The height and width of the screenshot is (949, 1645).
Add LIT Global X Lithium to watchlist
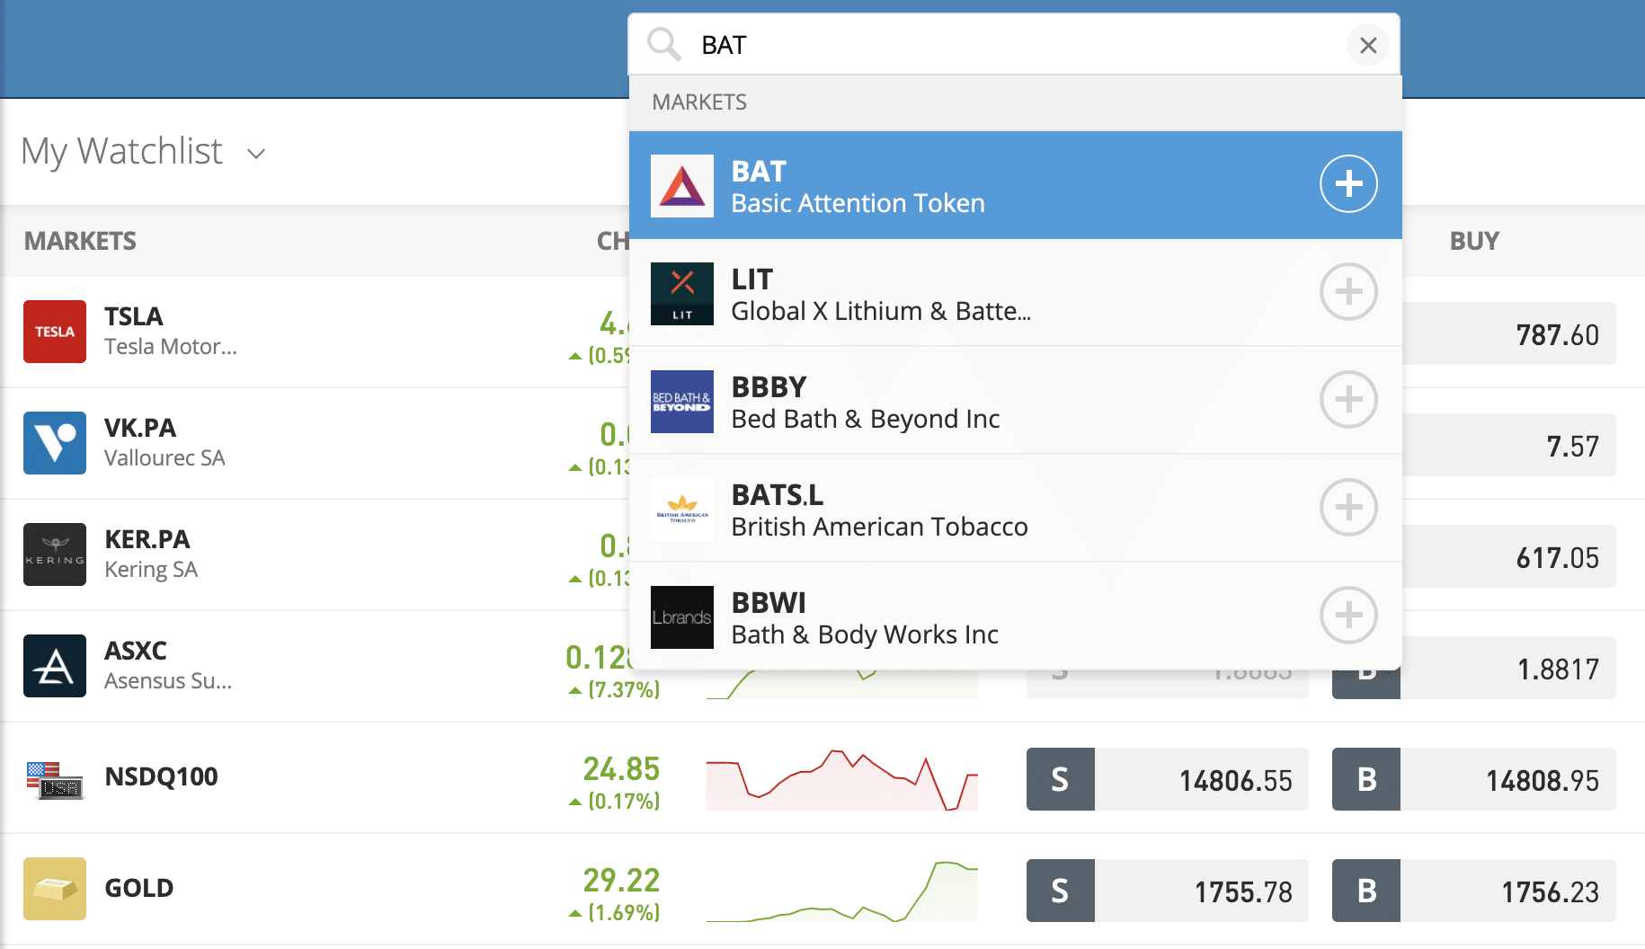(x=1348, y=292)
